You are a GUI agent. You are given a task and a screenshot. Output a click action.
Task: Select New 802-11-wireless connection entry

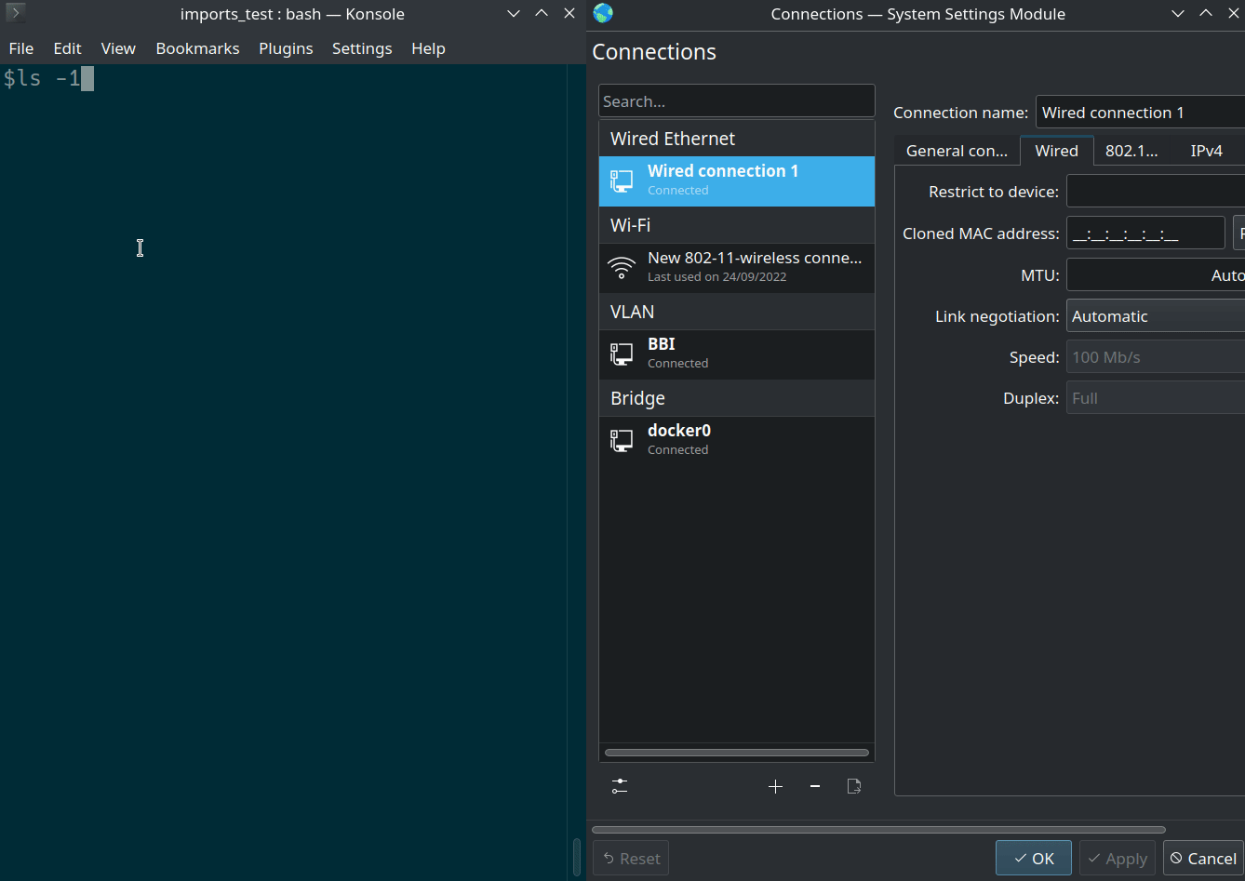[736, 267]
